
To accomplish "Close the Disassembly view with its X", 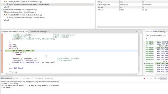I will [x=166, y=32].
